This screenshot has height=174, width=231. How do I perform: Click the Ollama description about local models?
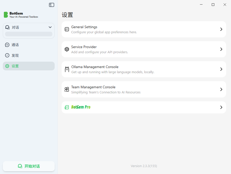[x=113, y=72]
